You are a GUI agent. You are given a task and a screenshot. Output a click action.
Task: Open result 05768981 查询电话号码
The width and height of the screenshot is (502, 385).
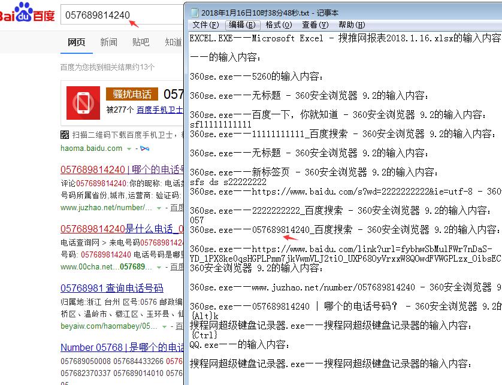click(112, 288)
